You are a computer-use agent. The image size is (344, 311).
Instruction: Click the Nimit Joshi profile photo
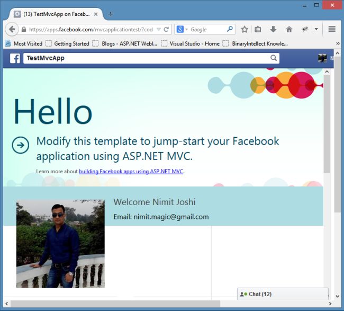click(60, 244)
